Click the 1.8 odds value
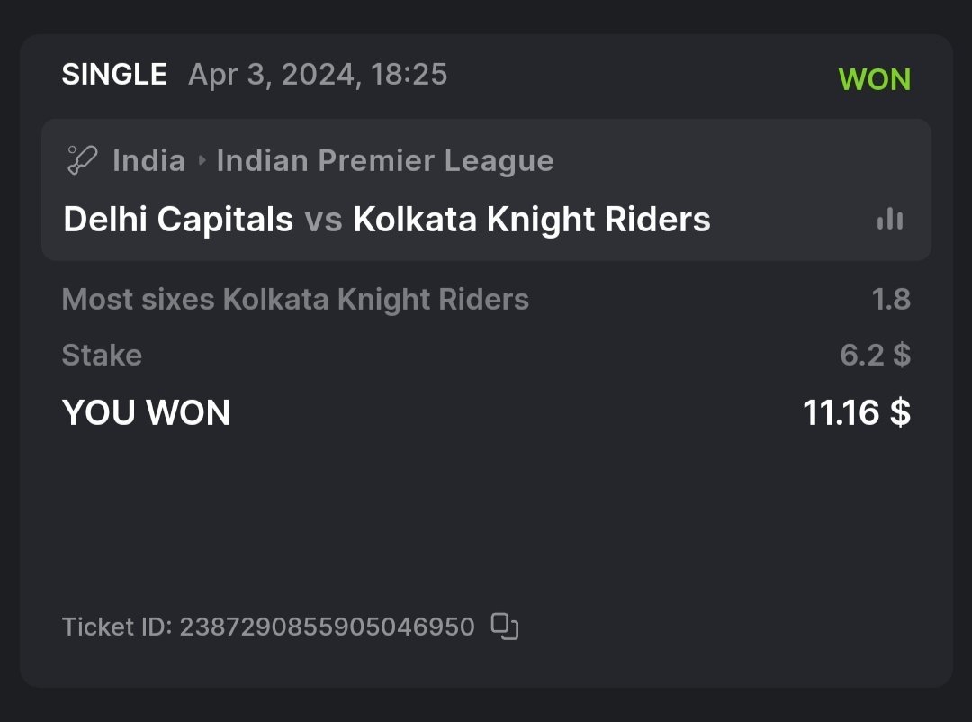The width and height of the screenshot is (972, 722). pyautogui.click(x=891, y=299)
